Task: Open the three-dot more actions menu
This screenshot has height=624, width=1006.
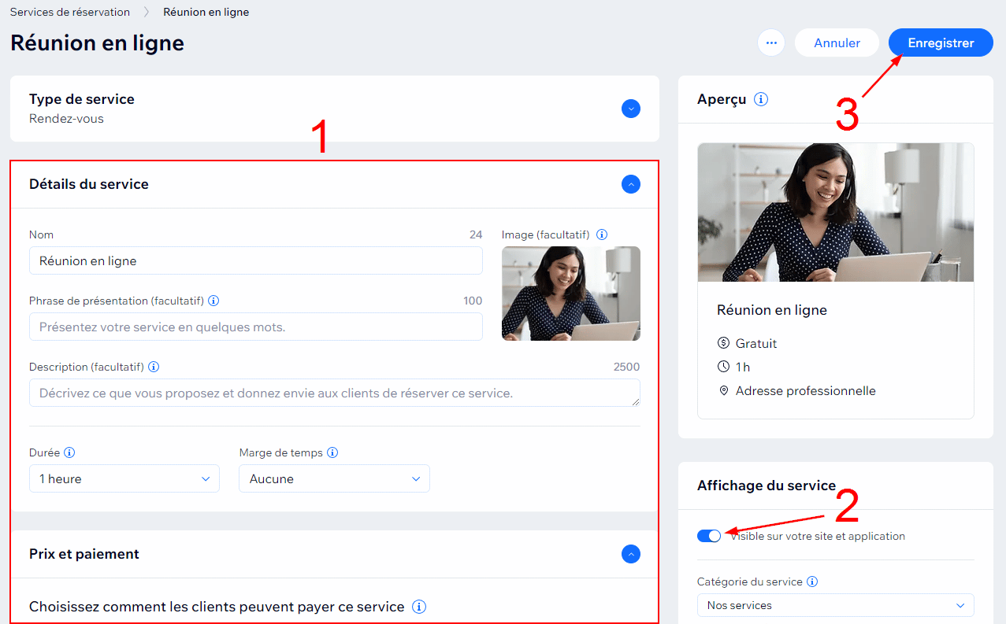Action: [771, 43]
